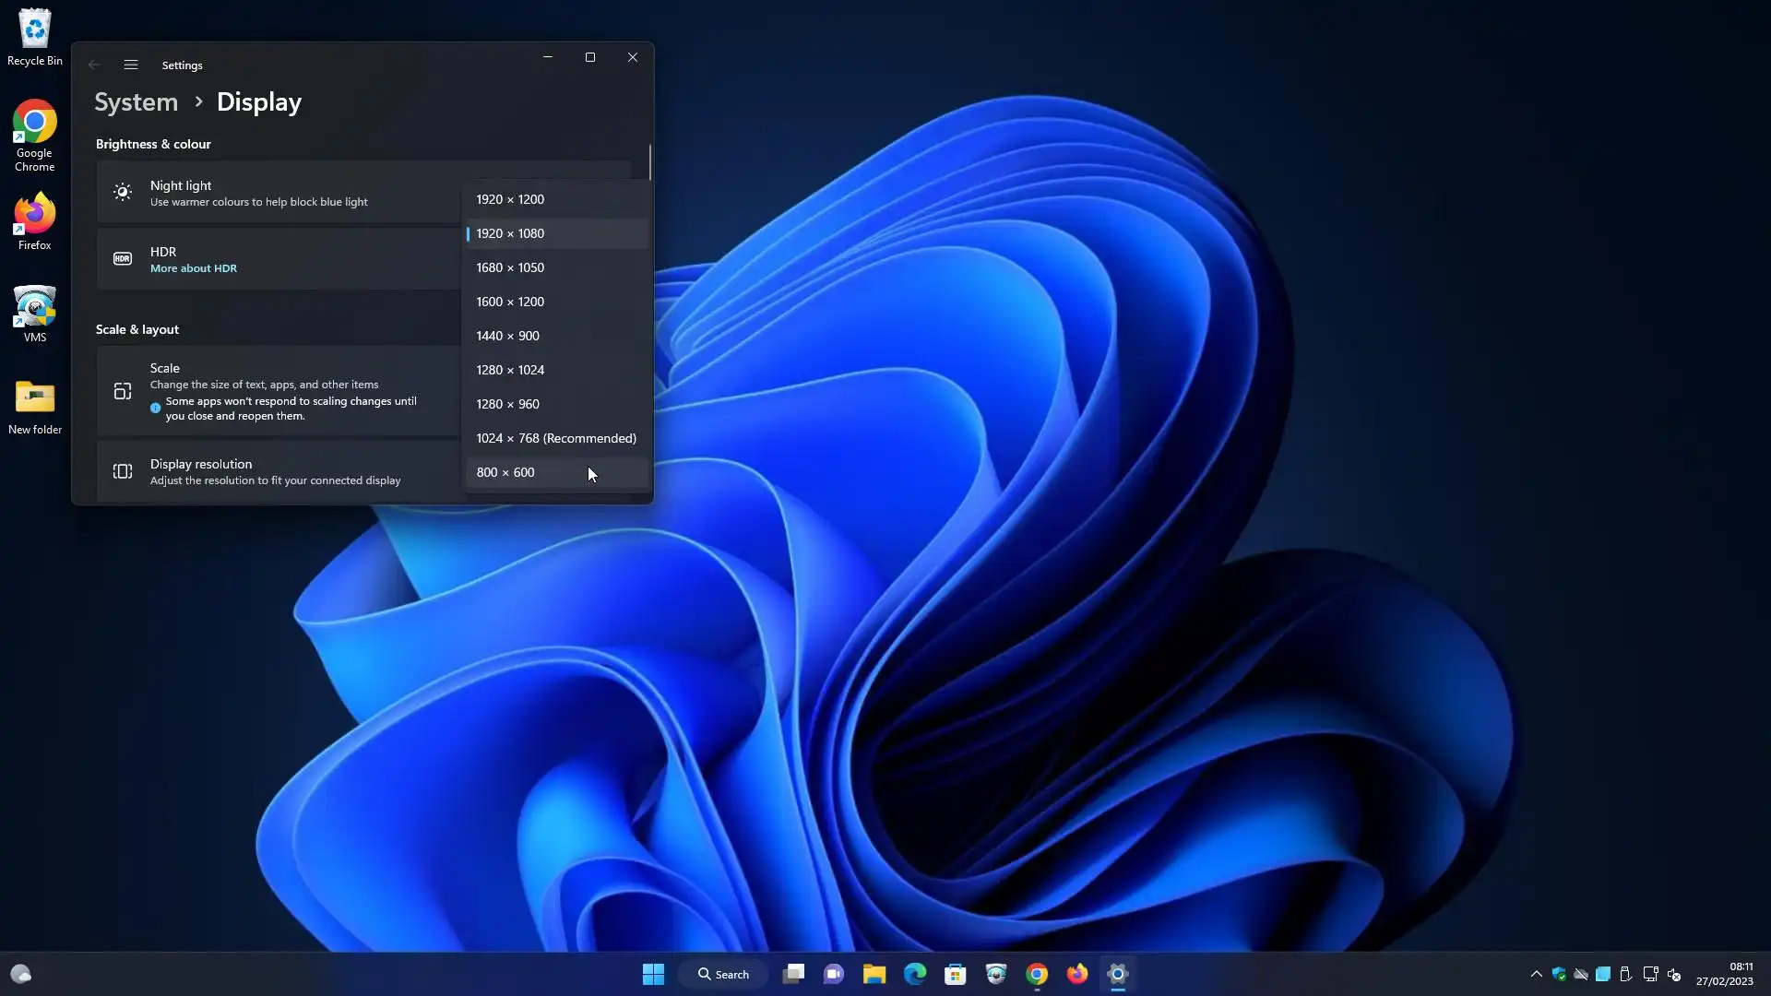The image size is (1771, 996).
Task: Pick 1680 × 1050 from resolution list
Action: click(510, 268)
